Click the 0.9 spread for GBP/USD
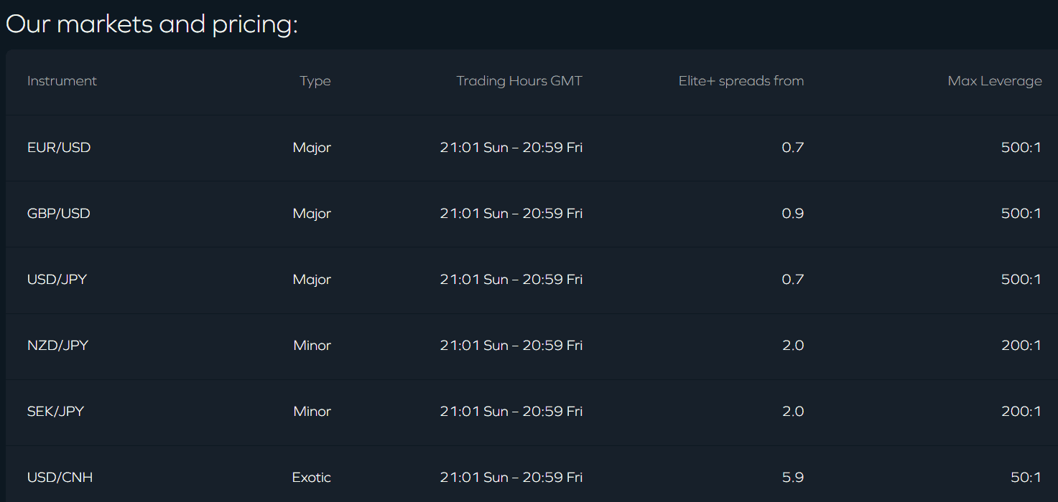This screenshot has width=1058, height=502. (792, 214)
